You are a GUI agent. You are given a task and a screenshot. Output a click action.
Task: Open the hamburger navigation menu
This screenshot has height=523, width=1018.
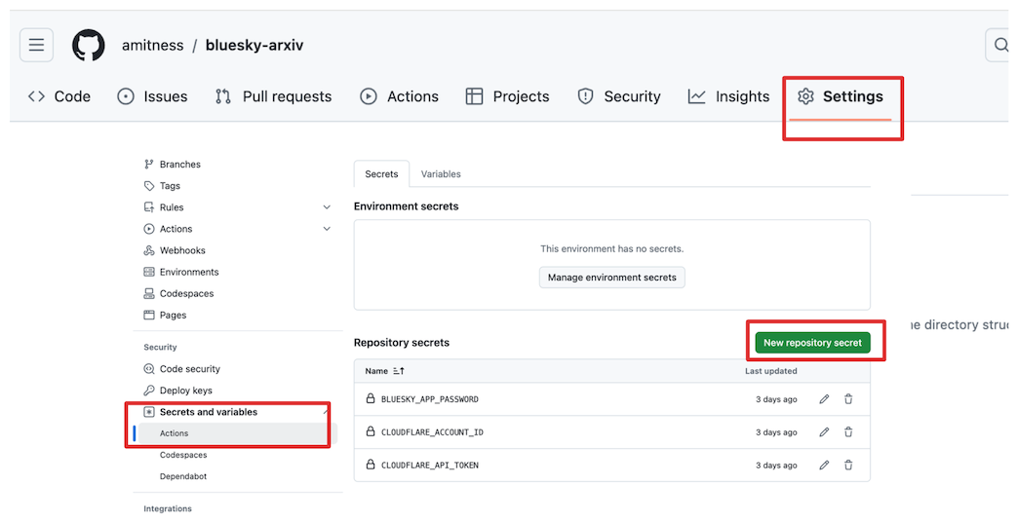coord(36,45)
